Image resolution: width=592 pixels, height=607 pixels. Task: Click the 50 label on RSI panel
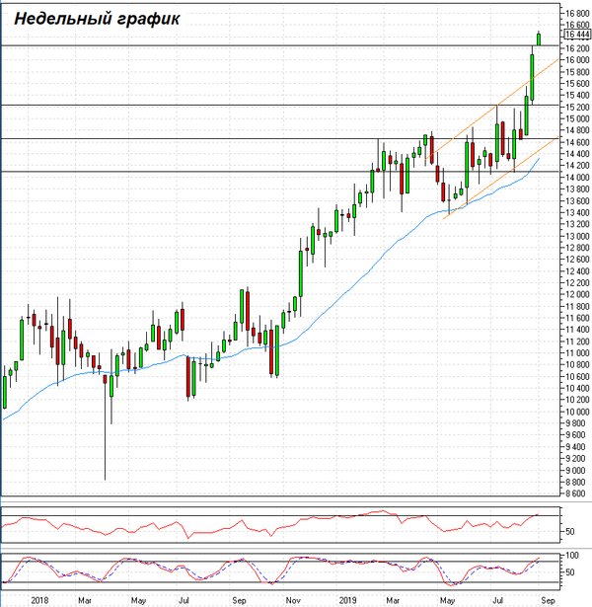570,532
